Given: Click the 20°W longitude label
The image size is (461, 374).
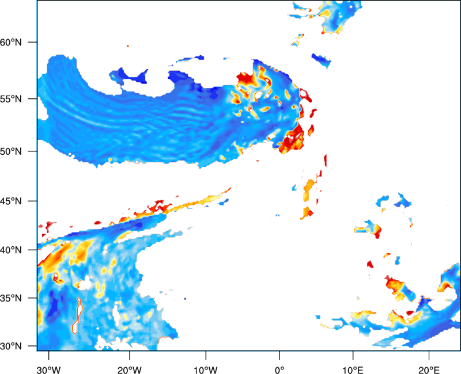Looking at the screenshot, I should coord(129,370).
